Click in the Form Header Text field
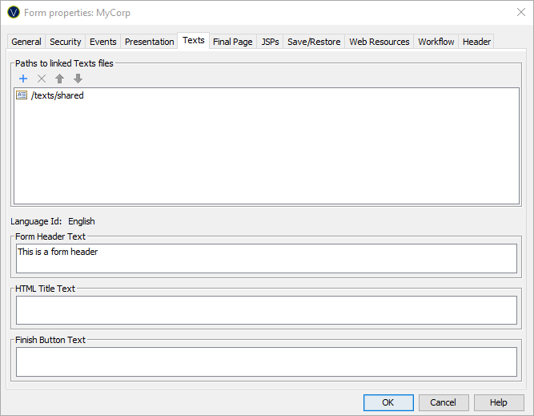The image size is (534, 416). (266, 258)
